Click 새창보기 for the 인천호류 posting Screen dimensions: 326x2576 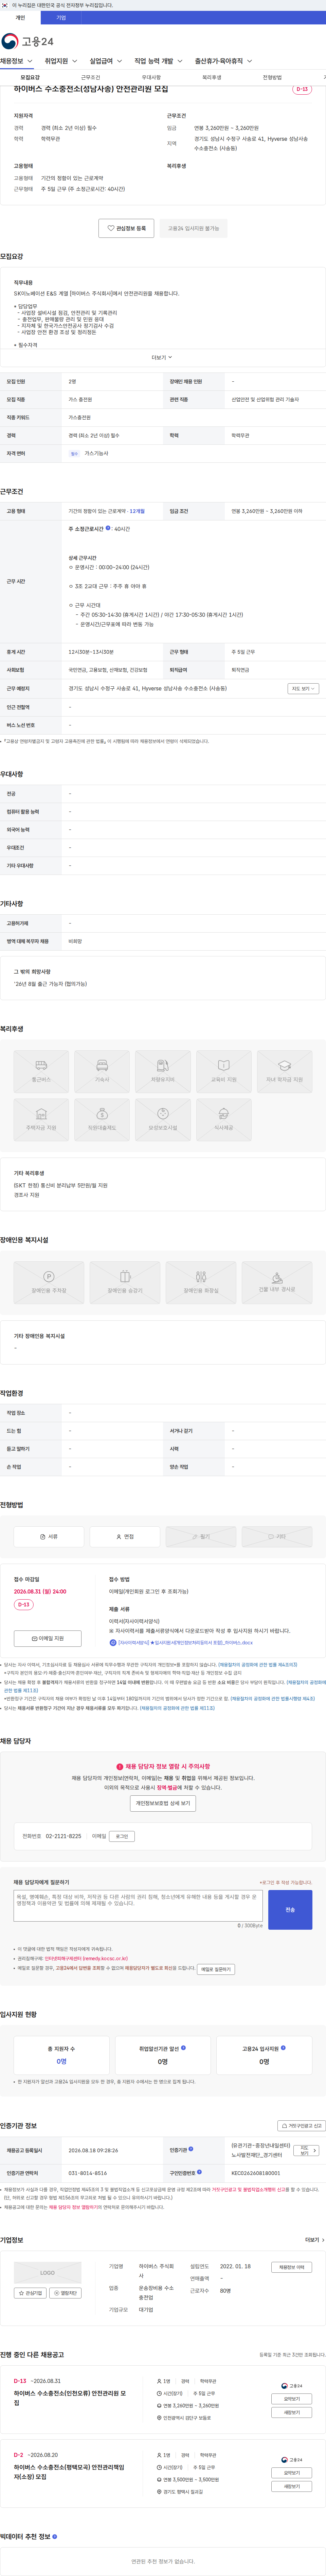[x=291, y=2412]
